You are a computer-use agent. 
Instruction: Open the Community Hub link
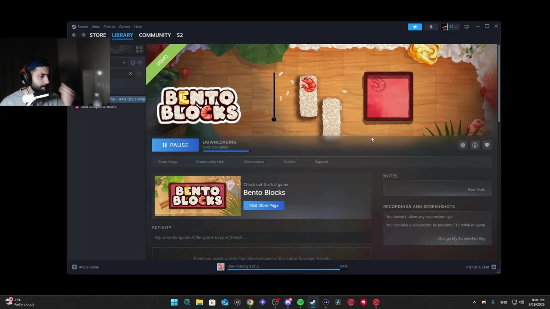pyautogui.click(x=210, y=162)
